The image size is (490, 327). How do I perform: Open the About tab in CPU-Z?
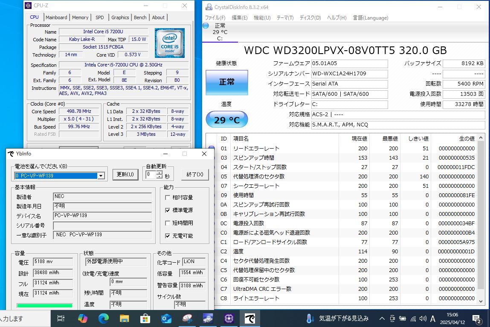tap(158, 17)
